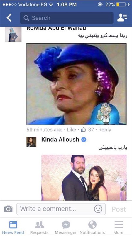Tap the camera icon beside comment box

coord(9,209)
